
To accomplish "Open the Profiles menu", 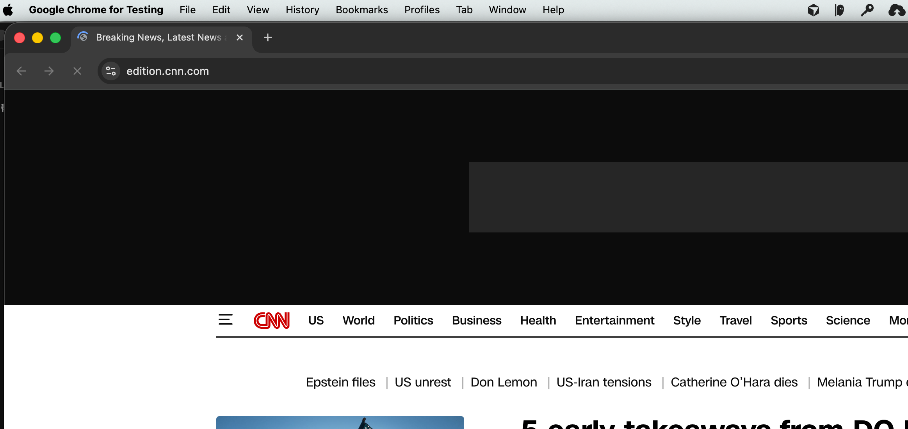I will 422,10.
